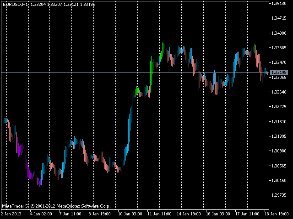Click the 2 Jan 2013 date label

tap(11, 214)
